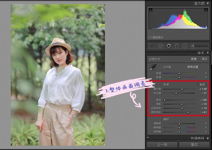Image resolution: width=212 pixels, height=150 pixels.
Task: Click the 复位 reset button
Action: [194, 145]
